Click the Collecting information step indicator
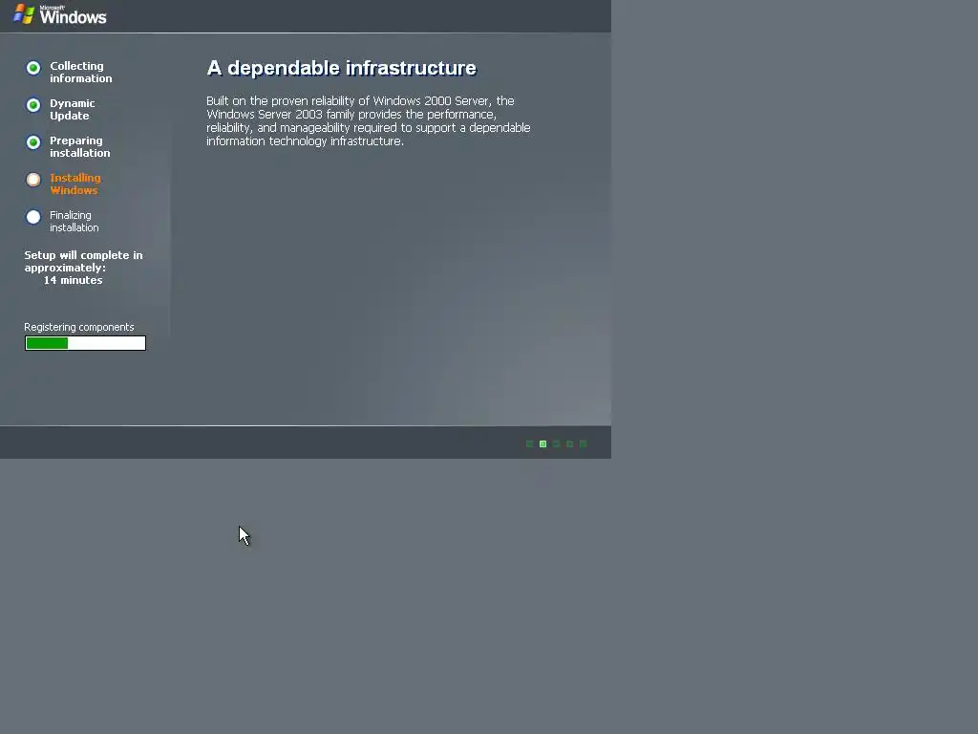978x734 pixels. 33,68
